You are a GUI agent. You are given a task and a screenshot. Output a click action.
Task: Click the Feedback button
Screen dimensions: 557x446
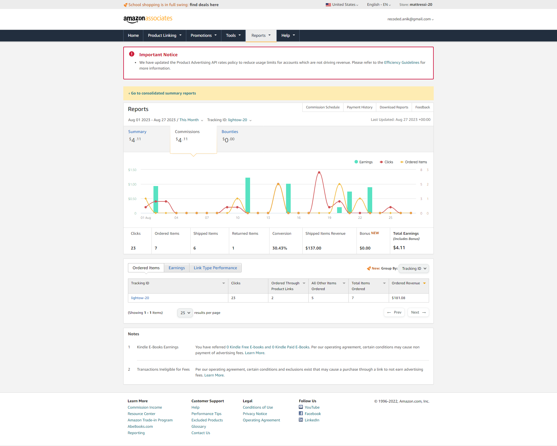coord(423,107)
